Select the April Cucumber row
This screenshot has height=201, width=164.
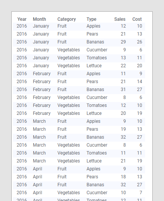[79, 193]
